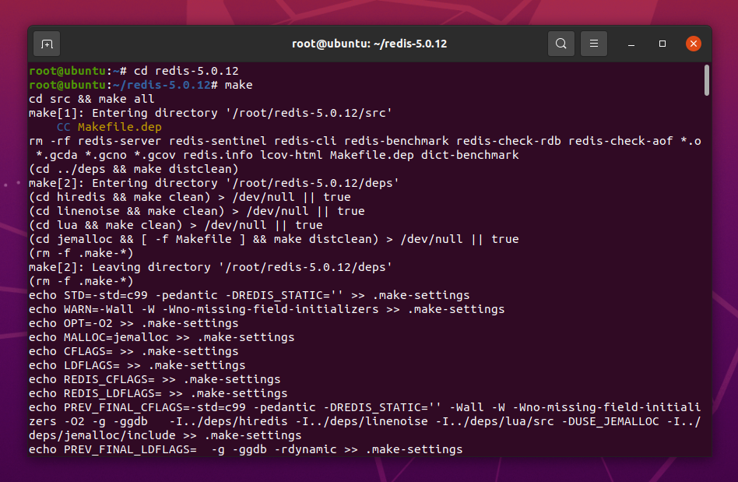Click the 'echo REDIS_CFLAGS=' line
The width and height of the screenshot is (738, 482).
click(x=154, y=379)
